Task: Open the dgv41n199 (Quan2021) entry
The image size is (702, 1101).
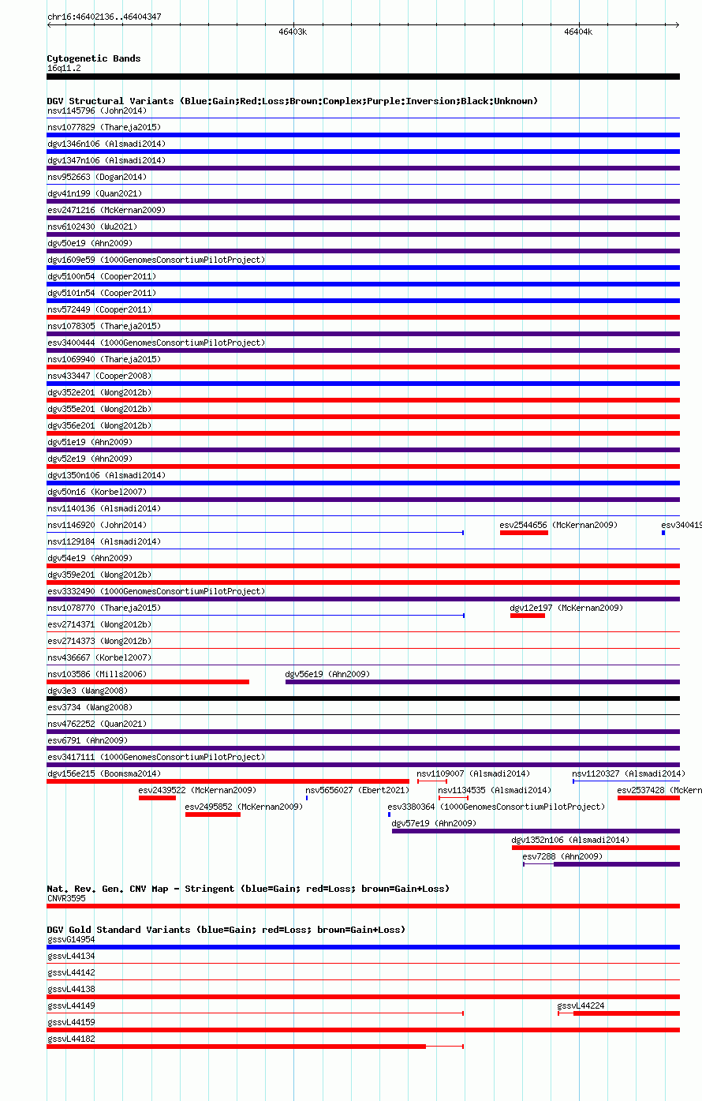Action: pos(96,193)
